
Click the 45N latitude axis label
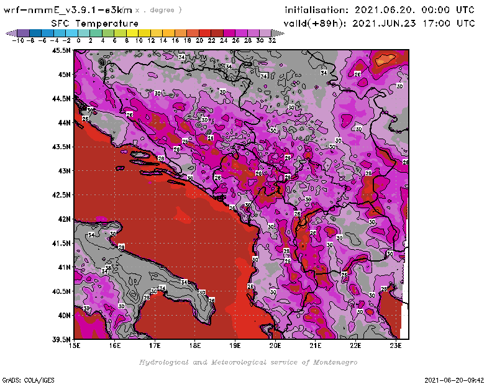[65, 75]
